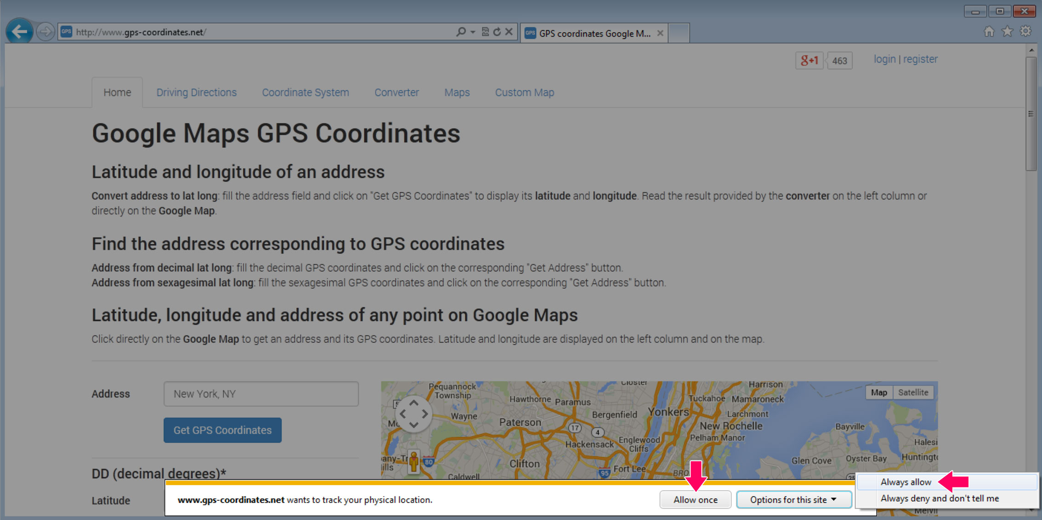Click the address bar URL text
Viewport: 1042px width, 520px height.
tap(141, 32)
